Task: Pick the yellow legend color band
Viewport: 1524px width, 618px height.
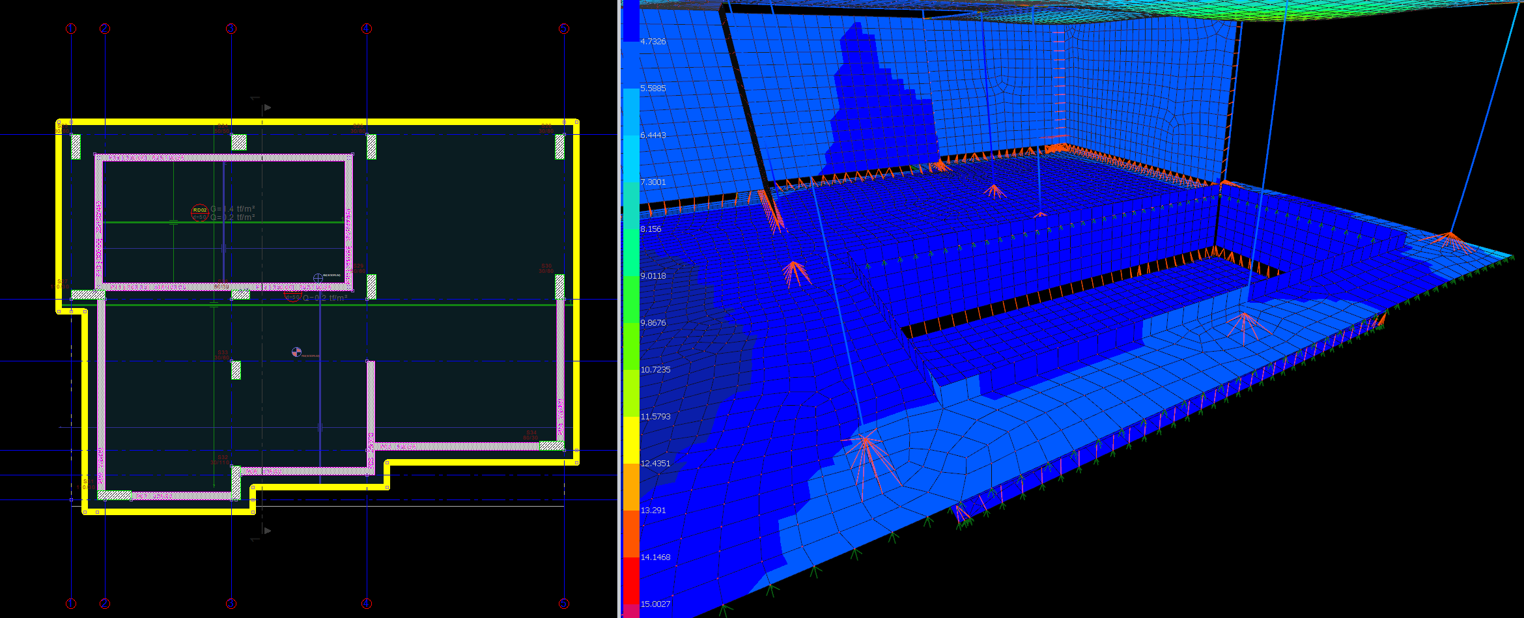Action: click(631, 440)
